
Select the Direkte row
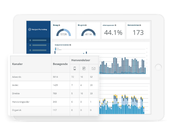(x=54, y=93)
